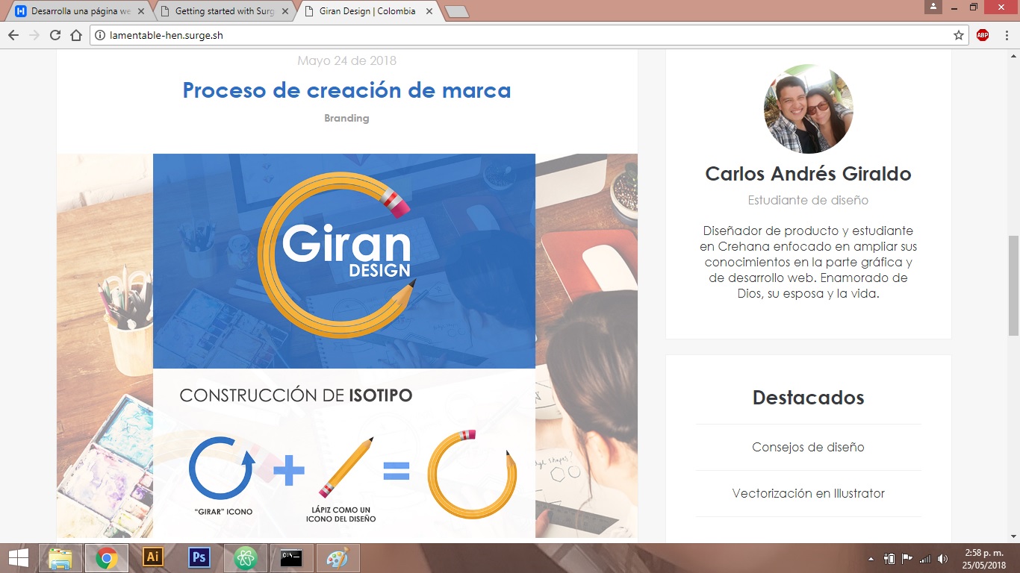Click the resulting pencil circle isotipo
Screen dimensions: 1020x573
472,474
